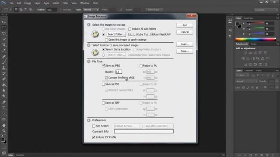This screenshot has width=280, height=157.
Task: Choose the destination Select Folder radio button
Action: (x=103, y=55)
